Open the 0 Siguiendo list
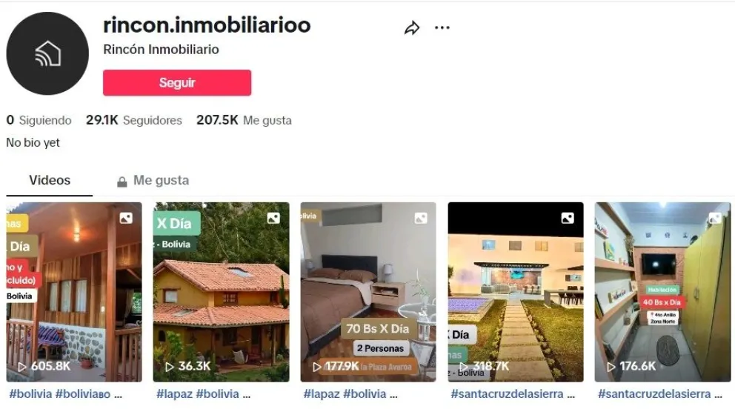This screenshot has width=735, height=409. 39,121
